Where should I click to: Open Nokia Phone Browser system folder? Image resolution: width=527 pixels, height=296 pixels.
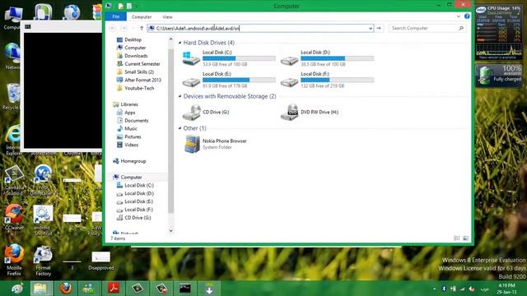[x=192, y=144]
